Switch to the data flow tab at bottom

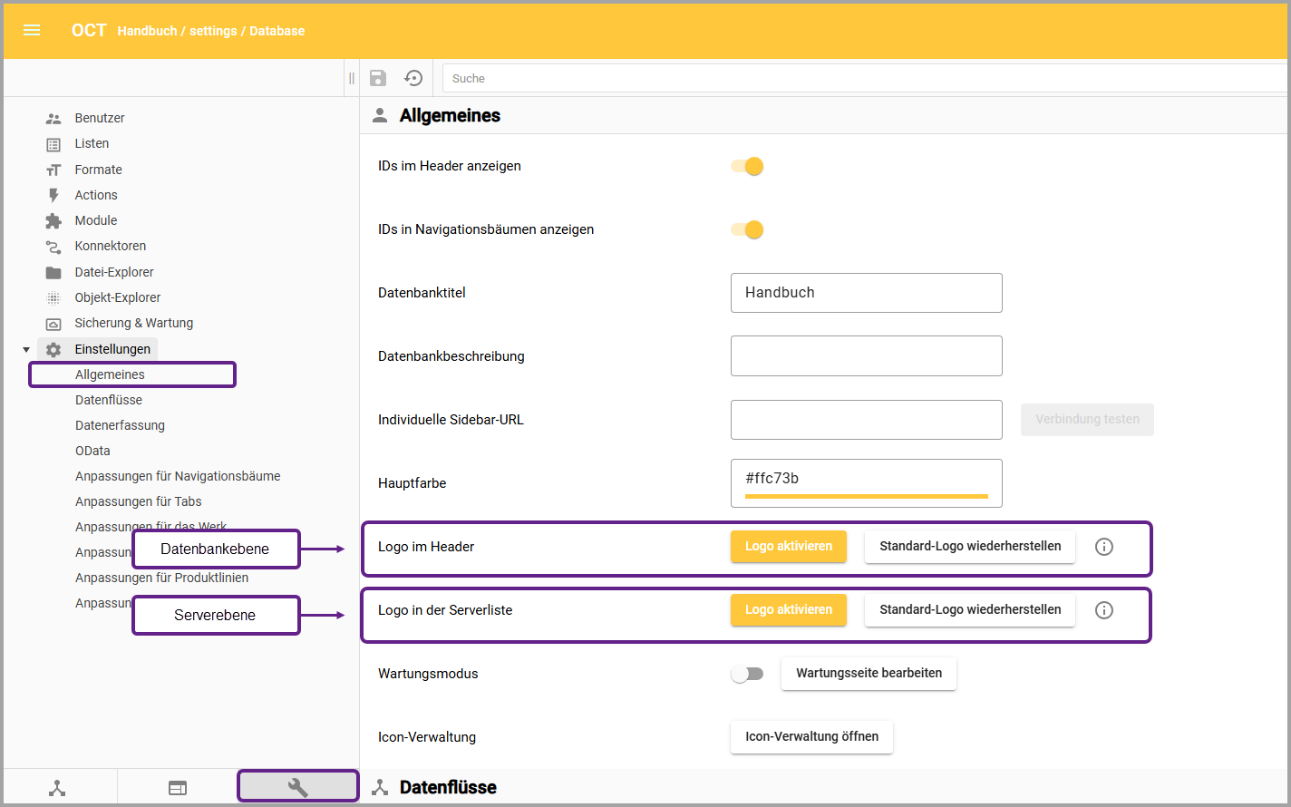58,788
